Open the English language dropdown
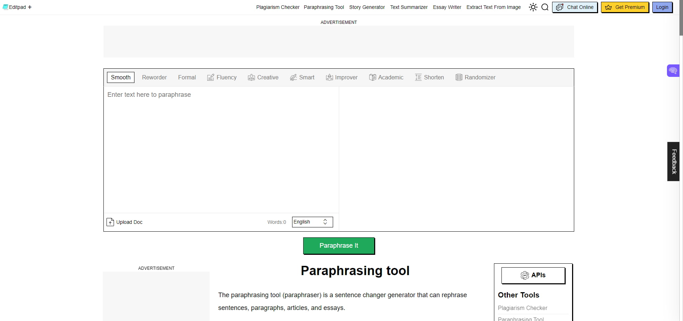683x321 pixels. (x=311, y=222)
